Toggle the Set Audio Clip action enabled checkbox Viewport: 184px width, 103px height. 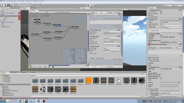[91, 30]
